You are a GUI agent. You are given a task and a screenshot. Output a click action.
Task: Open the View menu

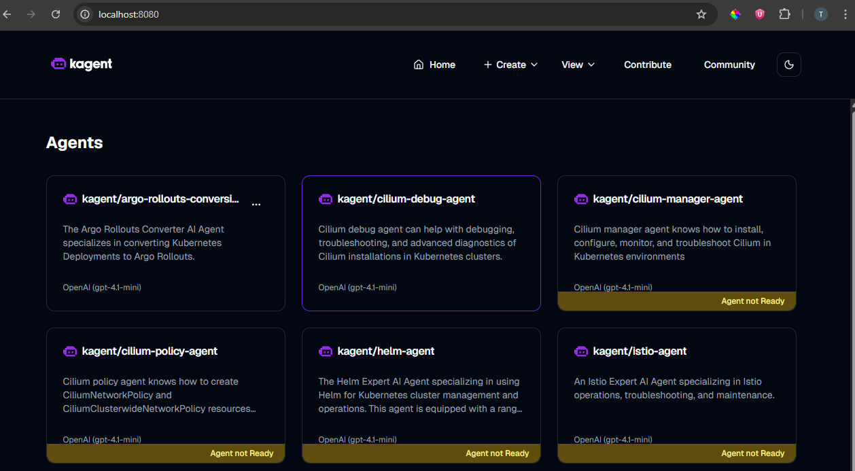pos(578,65)
